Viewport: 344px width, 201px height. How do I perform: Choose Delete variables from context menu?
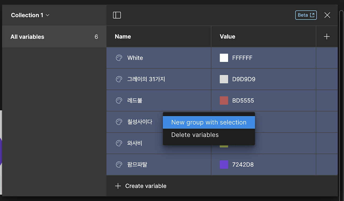pyautogui.click(x=209, y=135)
